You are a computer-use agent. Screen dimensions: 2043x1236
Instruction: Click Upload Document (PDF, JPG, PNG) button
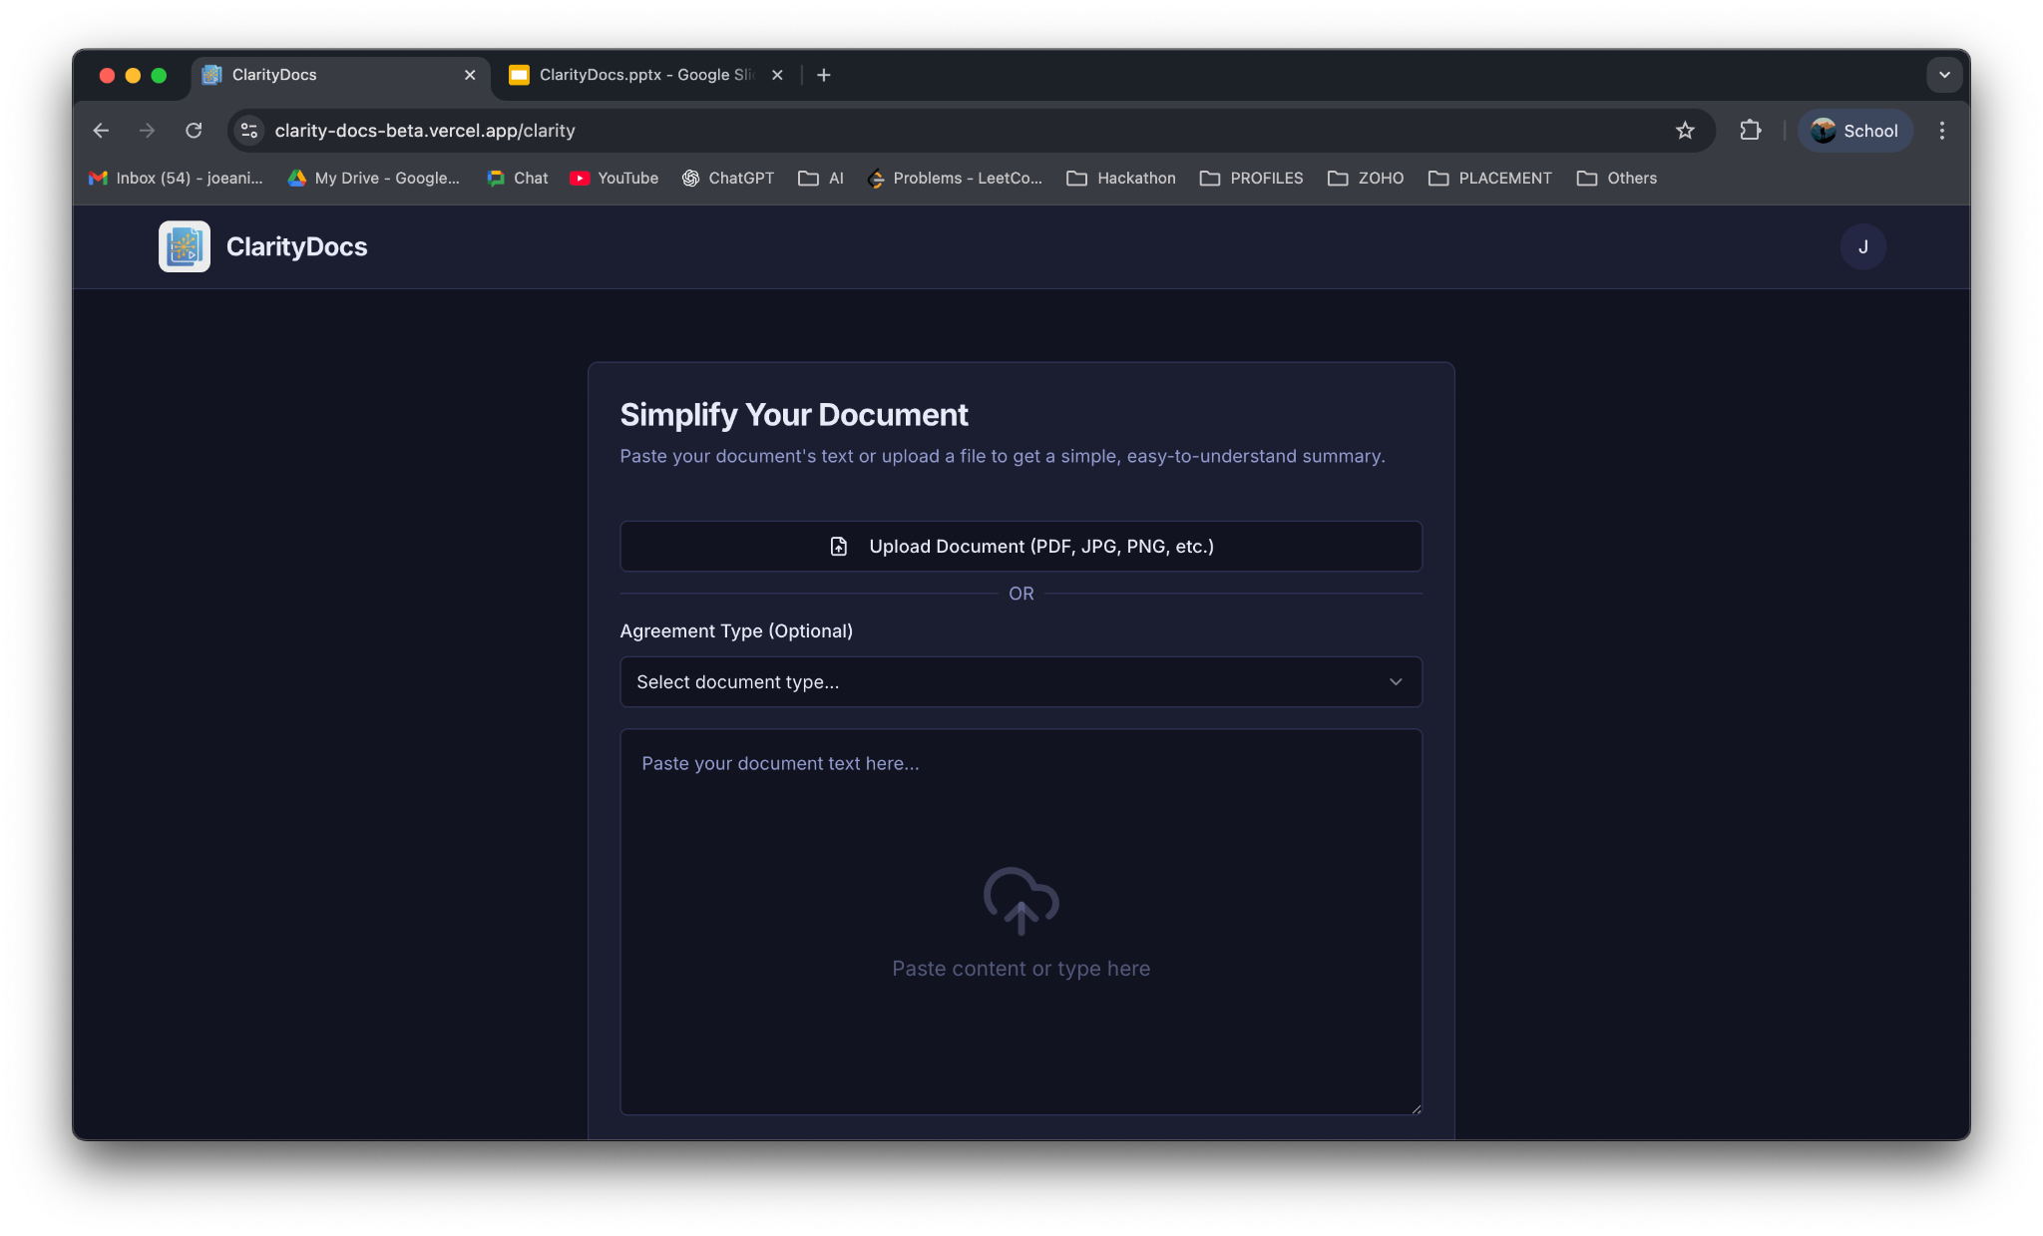(x=1021, y=547)
